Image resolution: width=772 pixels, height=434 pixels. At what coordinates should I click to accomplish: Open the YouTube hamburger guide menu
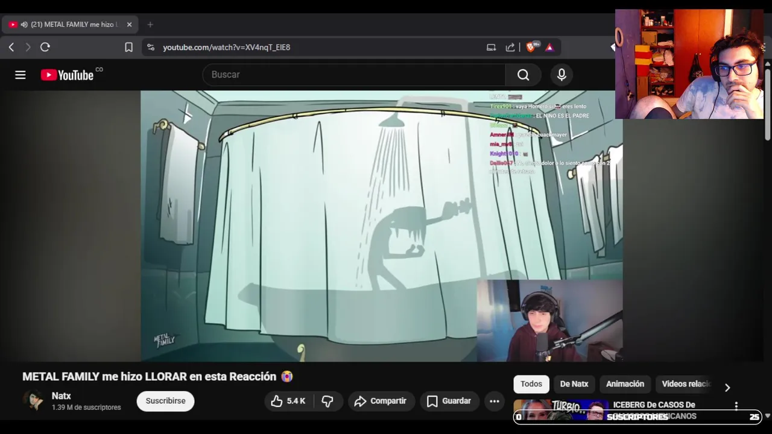[x=21, y=75]
